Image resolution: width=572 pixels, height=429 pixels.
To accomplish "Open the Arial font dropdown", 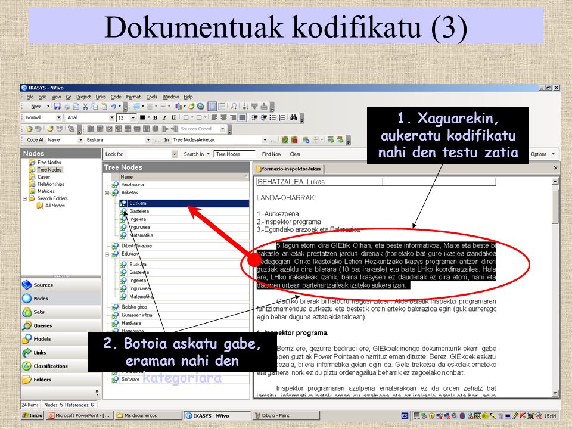I will (x=111, y=117).
